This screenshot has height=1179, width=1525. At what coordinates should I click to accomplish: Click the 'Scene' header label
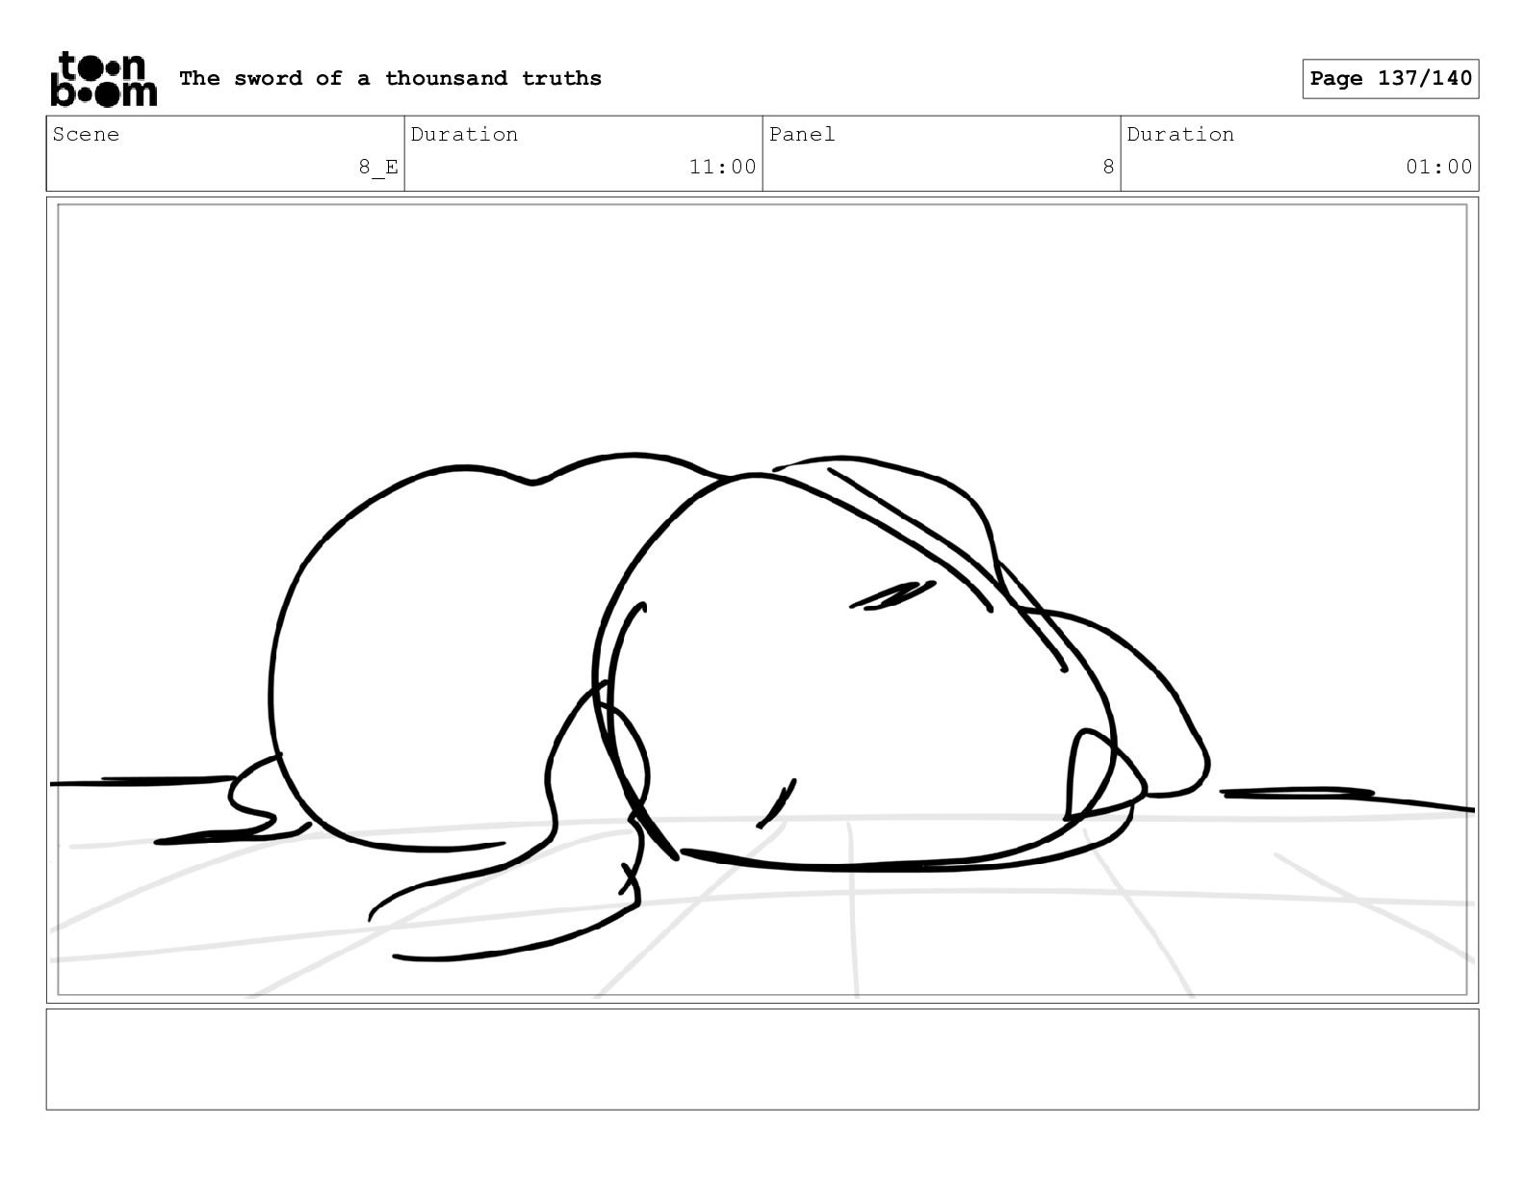86,134
